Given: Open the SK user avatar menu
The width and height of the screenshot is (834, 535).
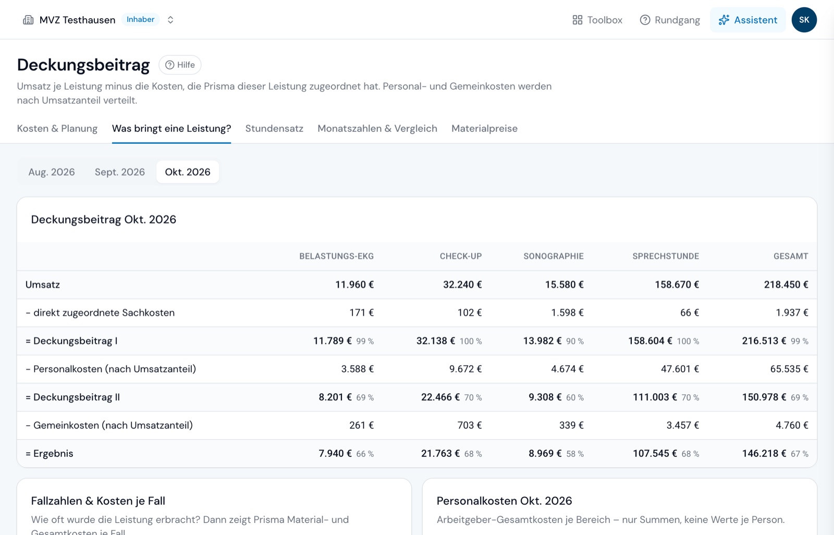Looking at the screenshot, I should 804,20.
